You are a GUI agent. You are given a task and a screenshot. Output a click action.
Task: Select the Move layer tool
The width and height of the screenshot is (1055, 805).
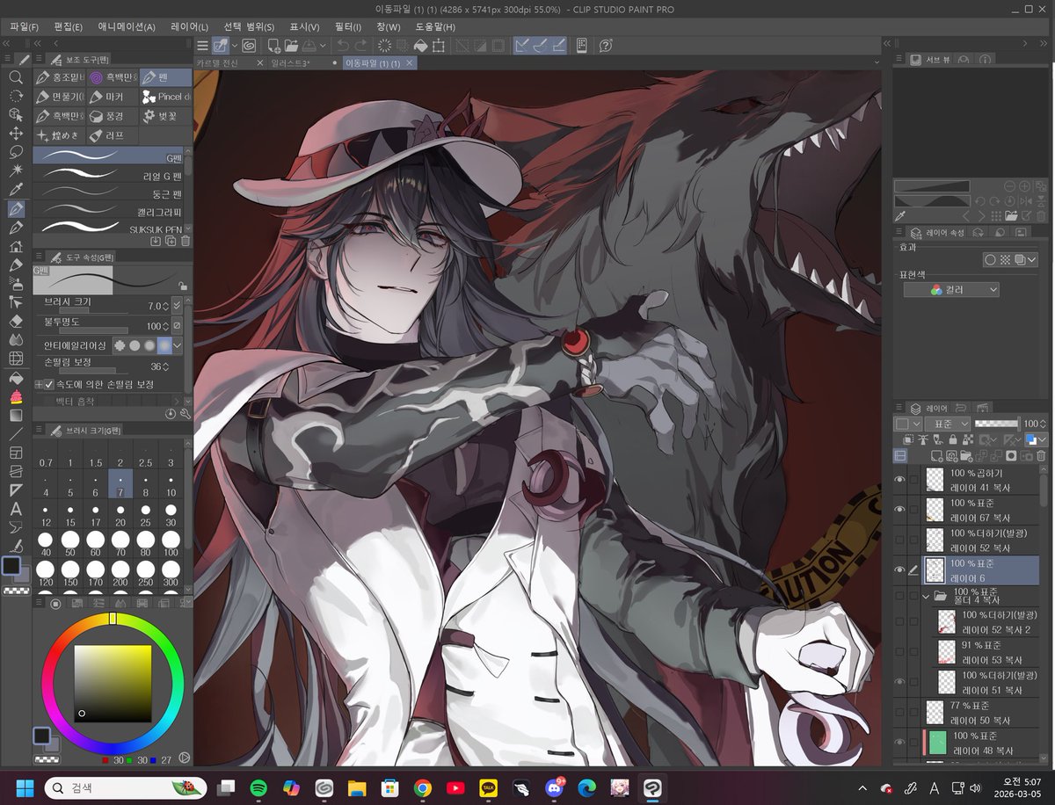[16, 134]
